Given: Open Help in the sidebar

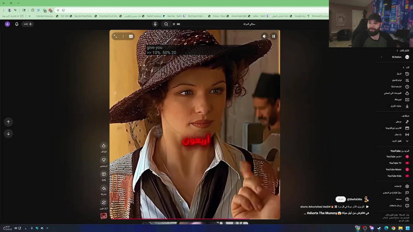Looking at the screenshot, I should [394, 199].
